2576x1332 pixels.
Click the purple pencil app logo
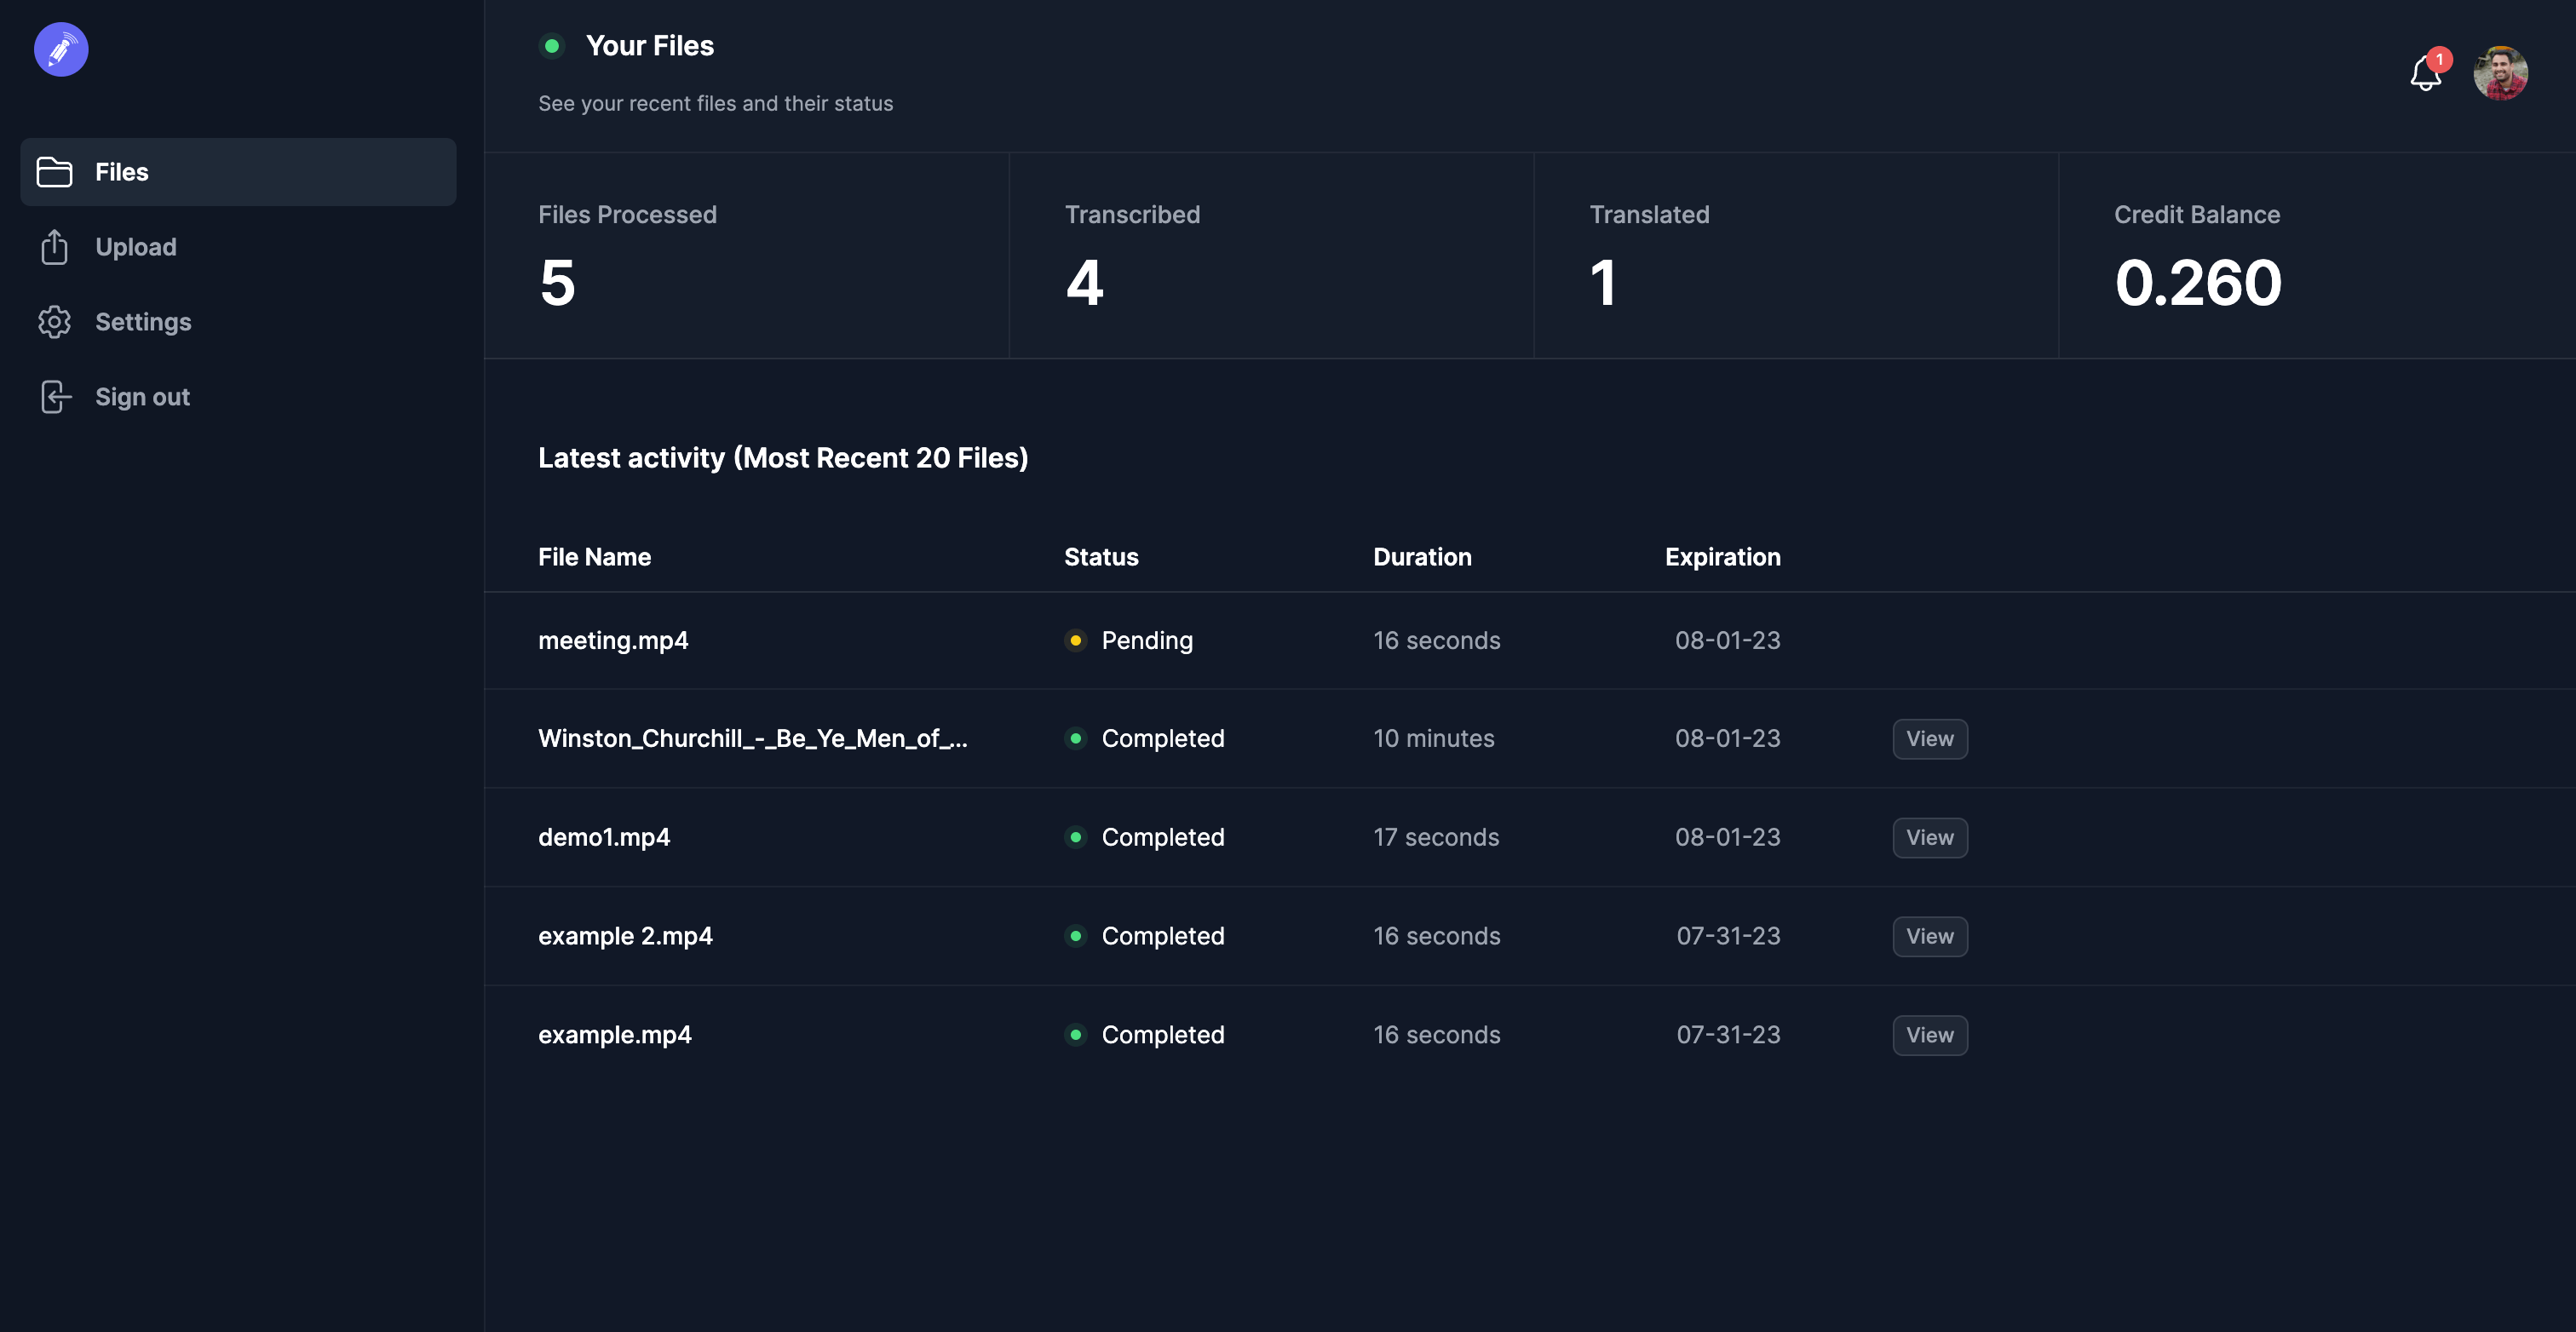point(61,50)
